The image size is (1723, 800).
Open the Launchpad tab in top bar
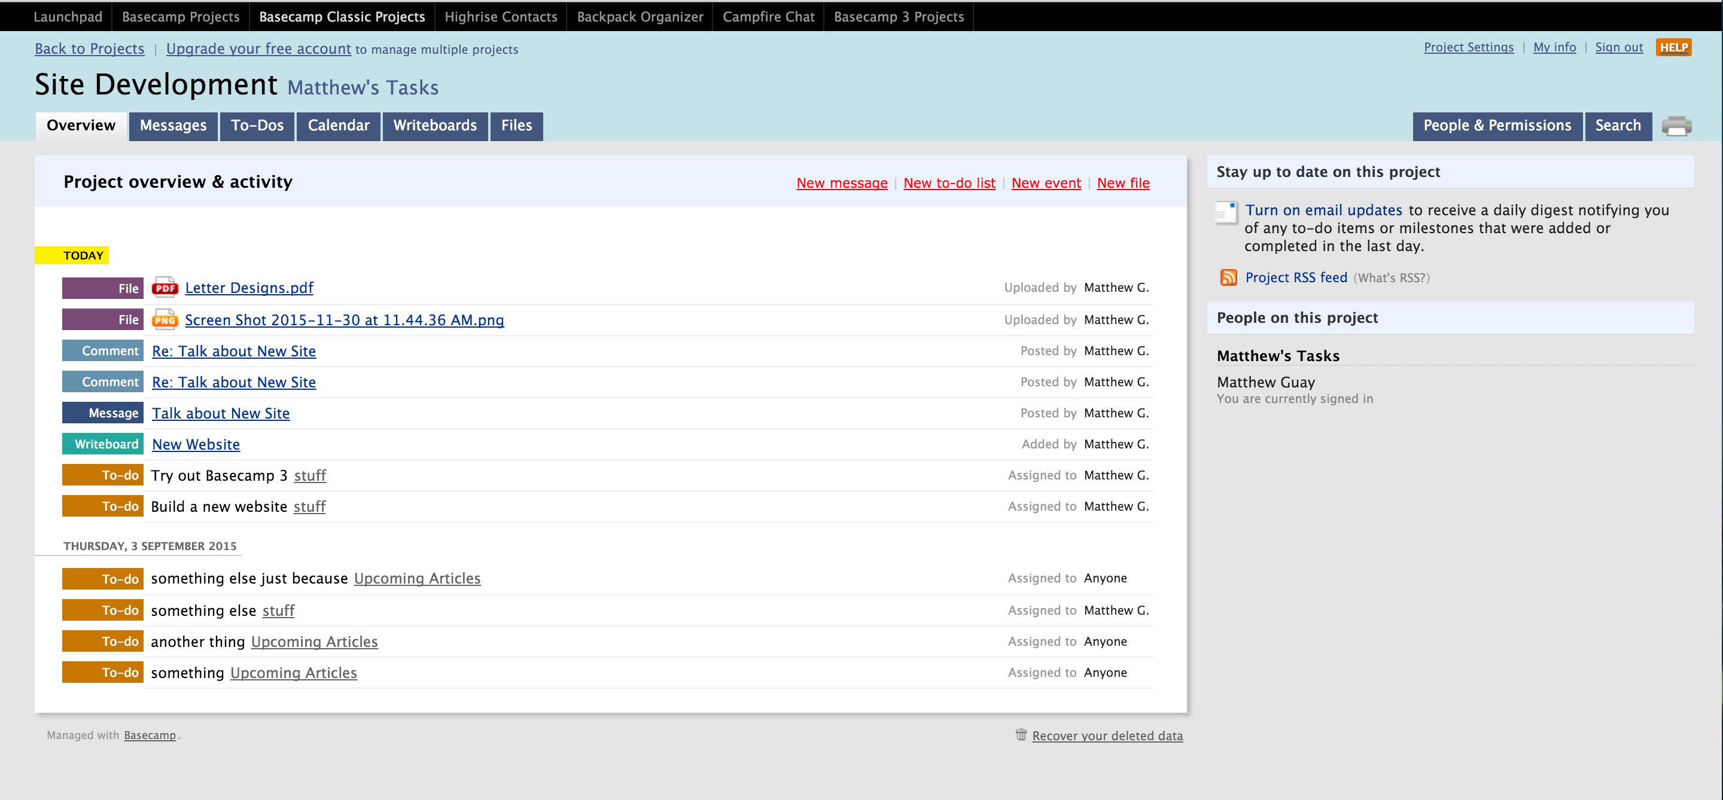68,16
